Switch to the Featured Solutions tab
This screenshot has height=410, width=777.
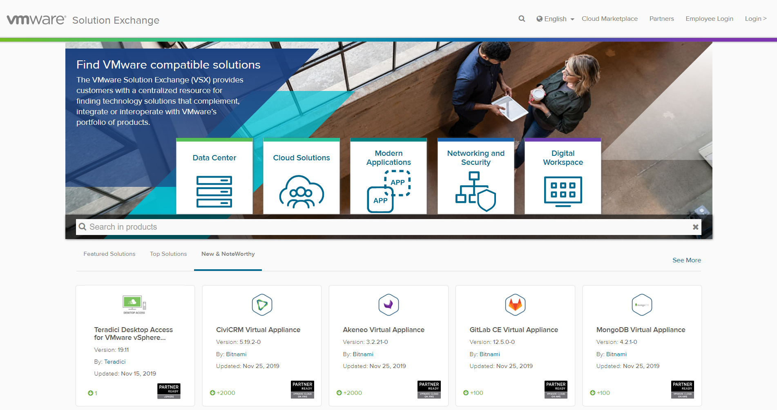coord(109,254)
